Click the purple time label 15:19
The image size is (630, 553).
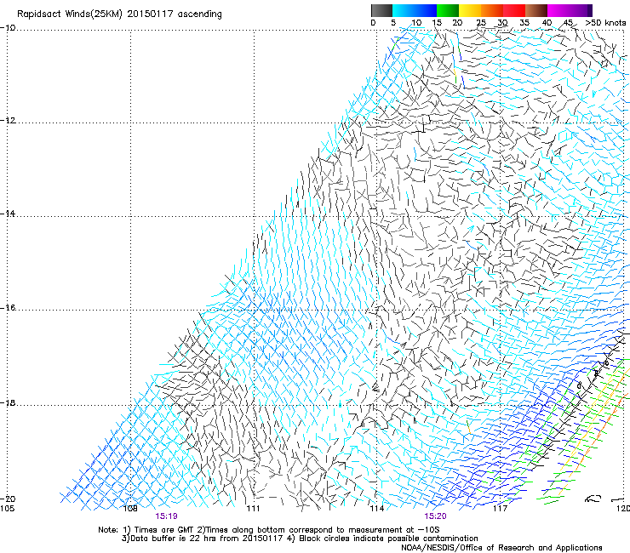coord(167,516)
